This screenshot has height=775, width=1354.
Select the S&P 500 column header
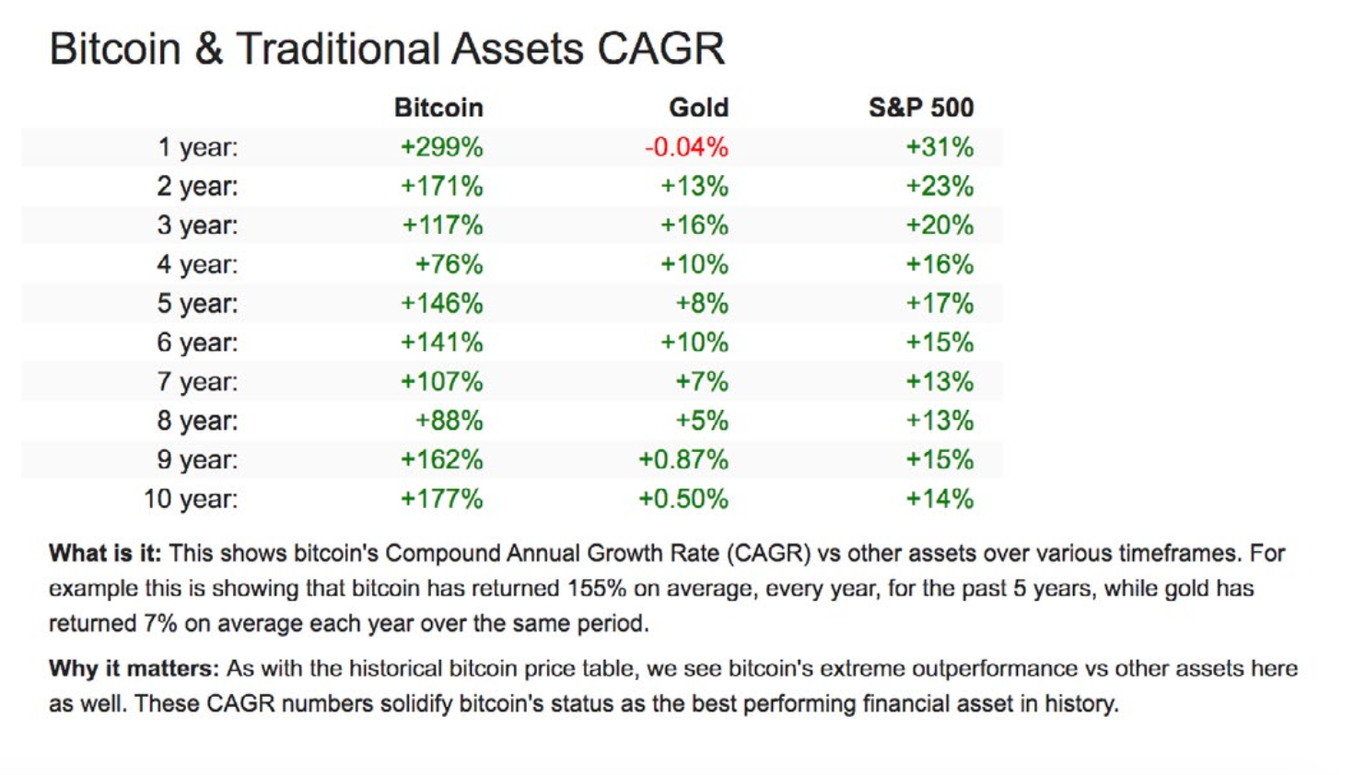pyautogui.click(x=920, y=108)
